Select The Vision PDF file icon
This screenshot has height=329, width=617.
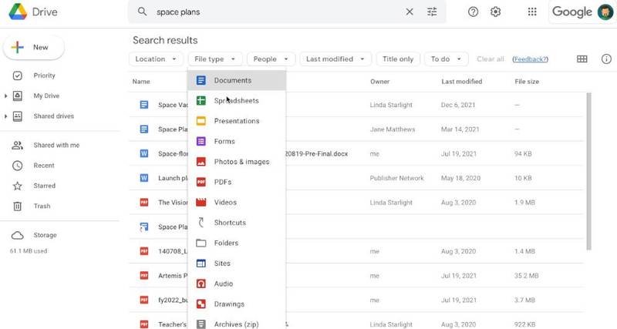tap(144, 203)
